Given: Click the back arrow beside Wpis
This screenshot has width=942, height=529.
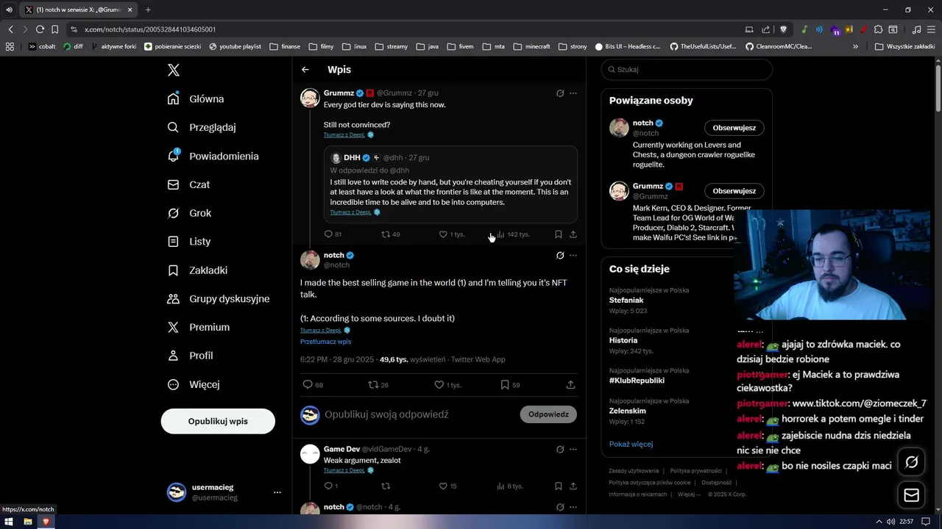Looking at the screenshot, I should [x=305, y=70].
